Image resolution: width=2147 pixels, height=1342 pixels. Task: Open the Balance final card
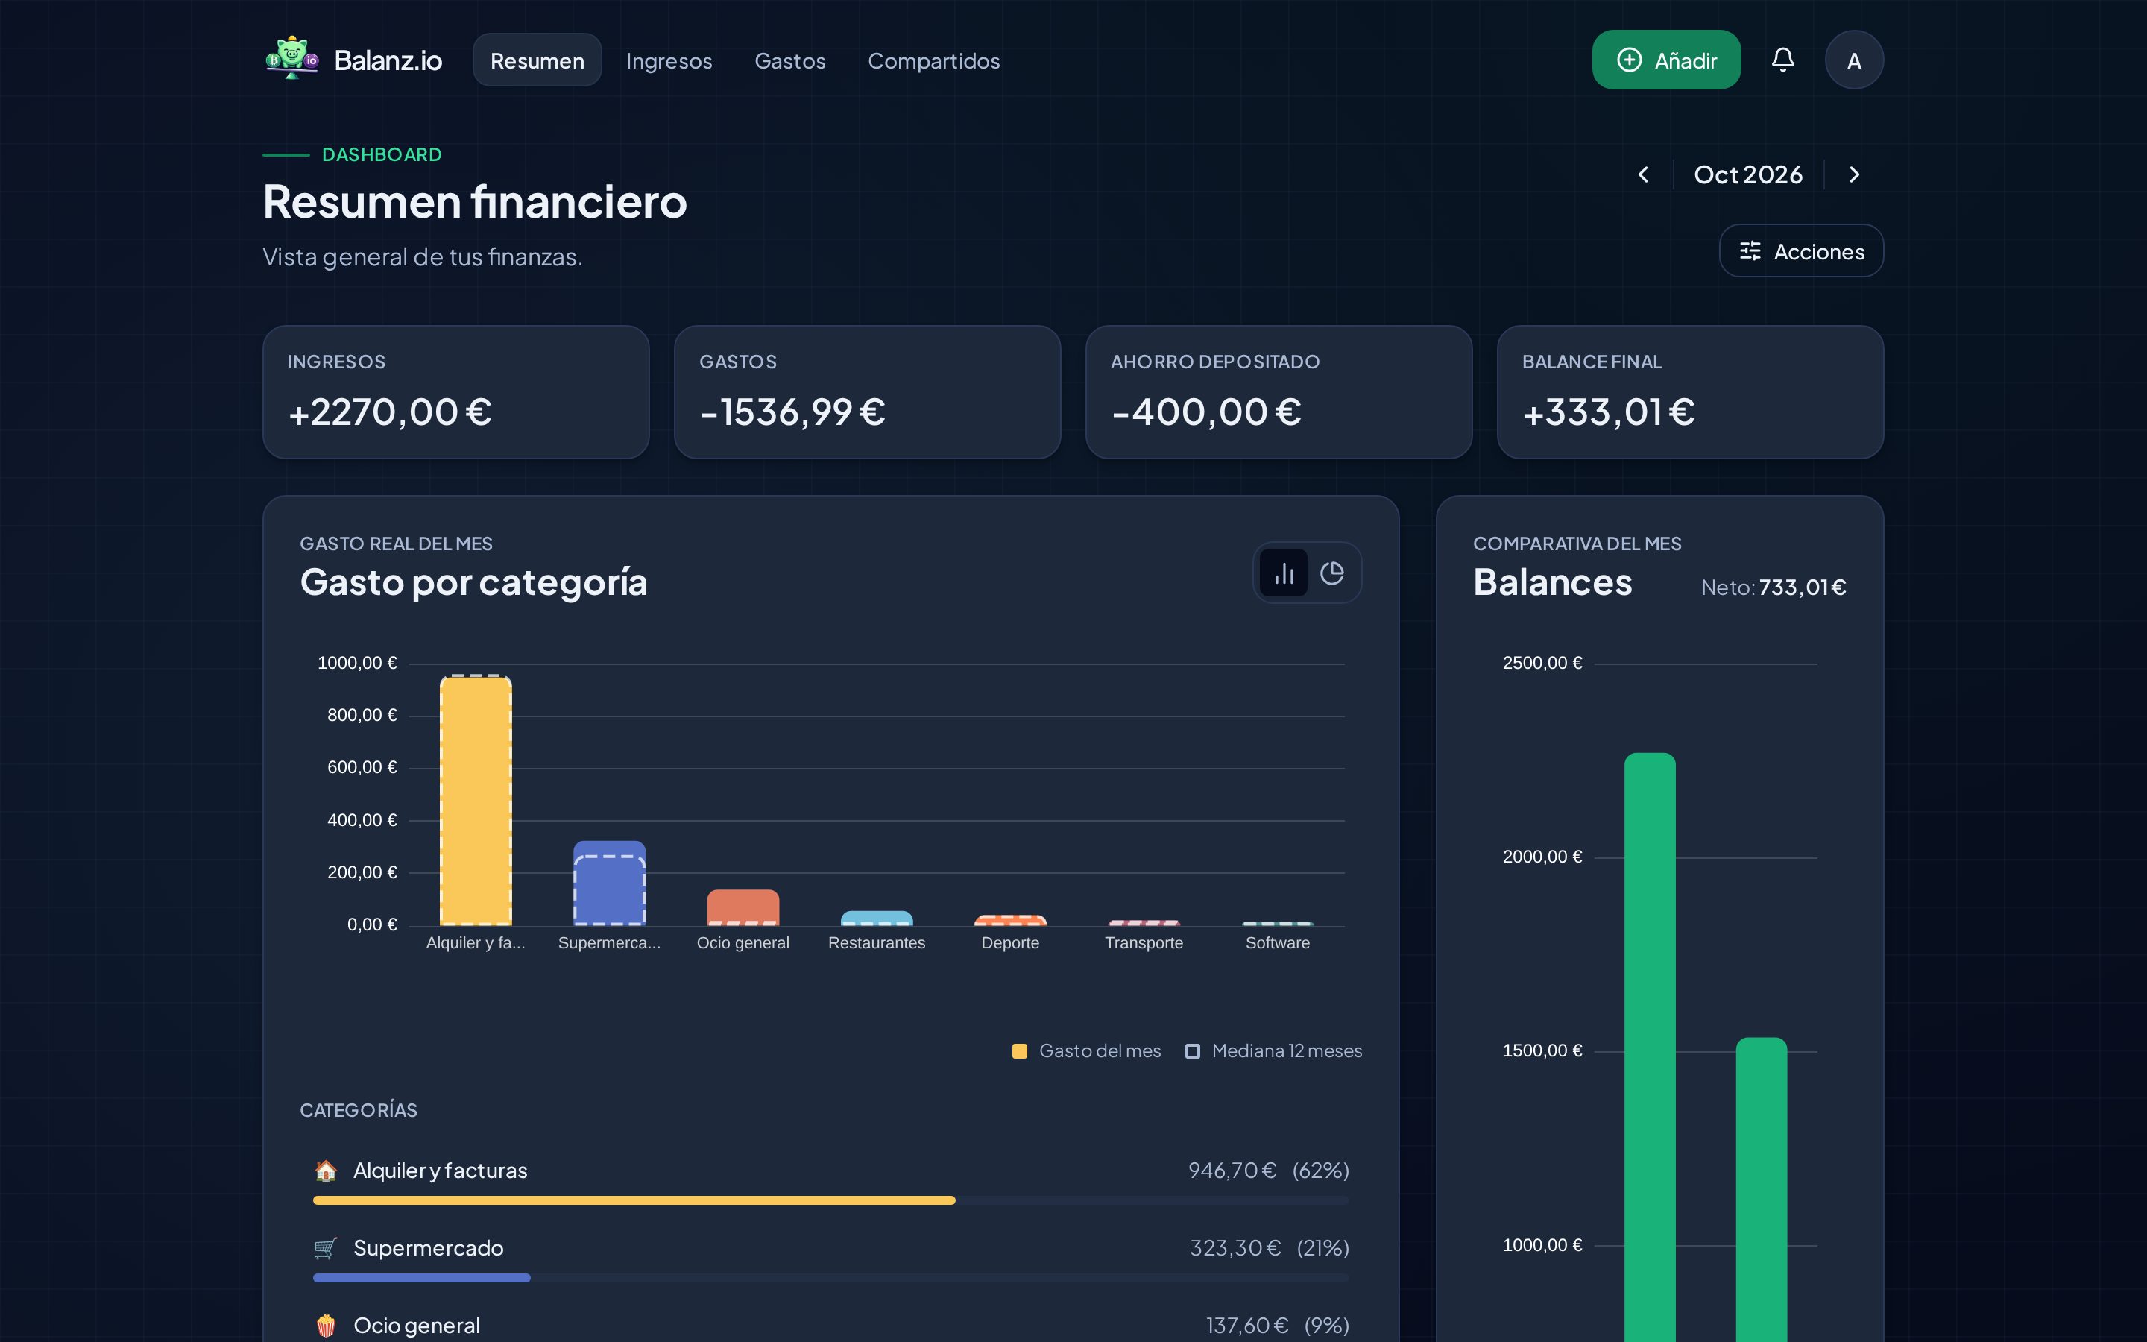[x=1689, y=392]
